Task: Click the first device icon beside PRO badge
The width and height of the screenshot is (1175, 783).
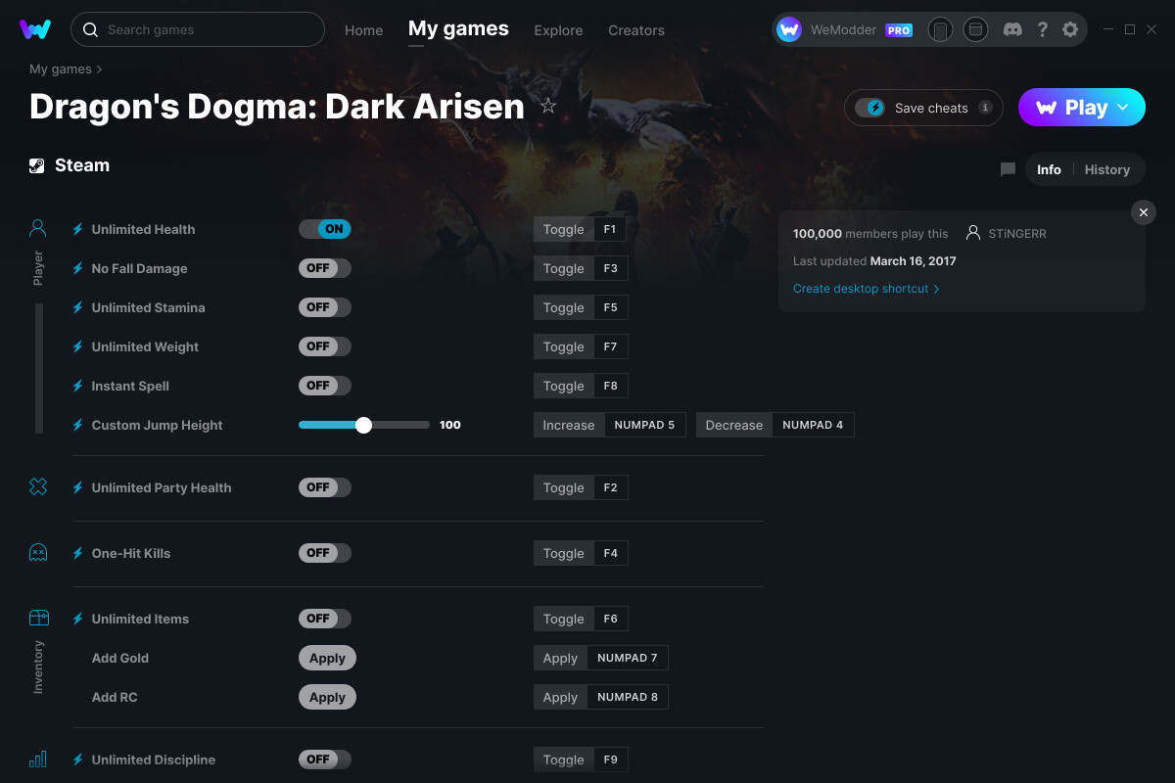Action: pyautogui.click(x=940, y=29)
